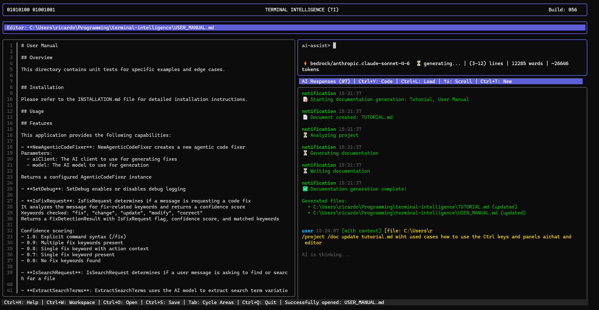Click the hourglass icon on Writing documentation

[305, 171]
